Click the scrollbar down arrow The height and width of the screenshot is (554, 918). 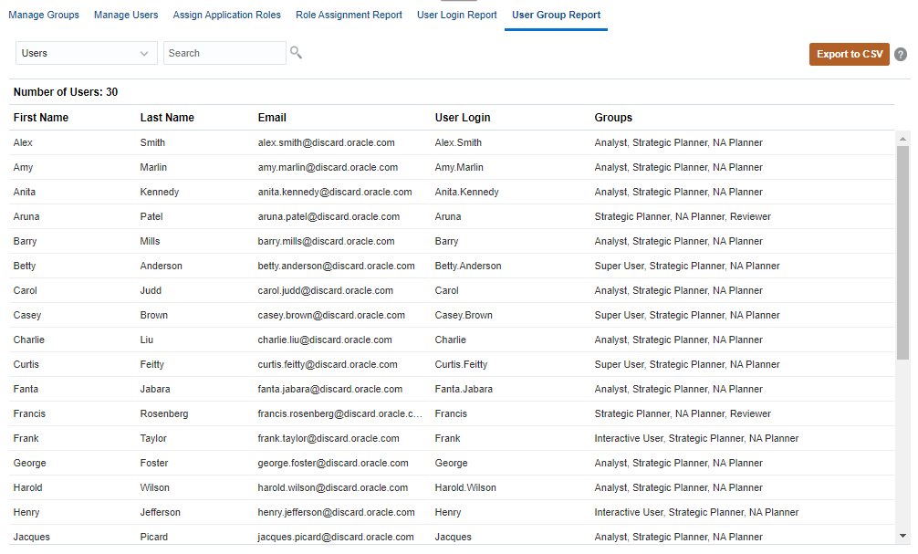[x=903, y=538]
